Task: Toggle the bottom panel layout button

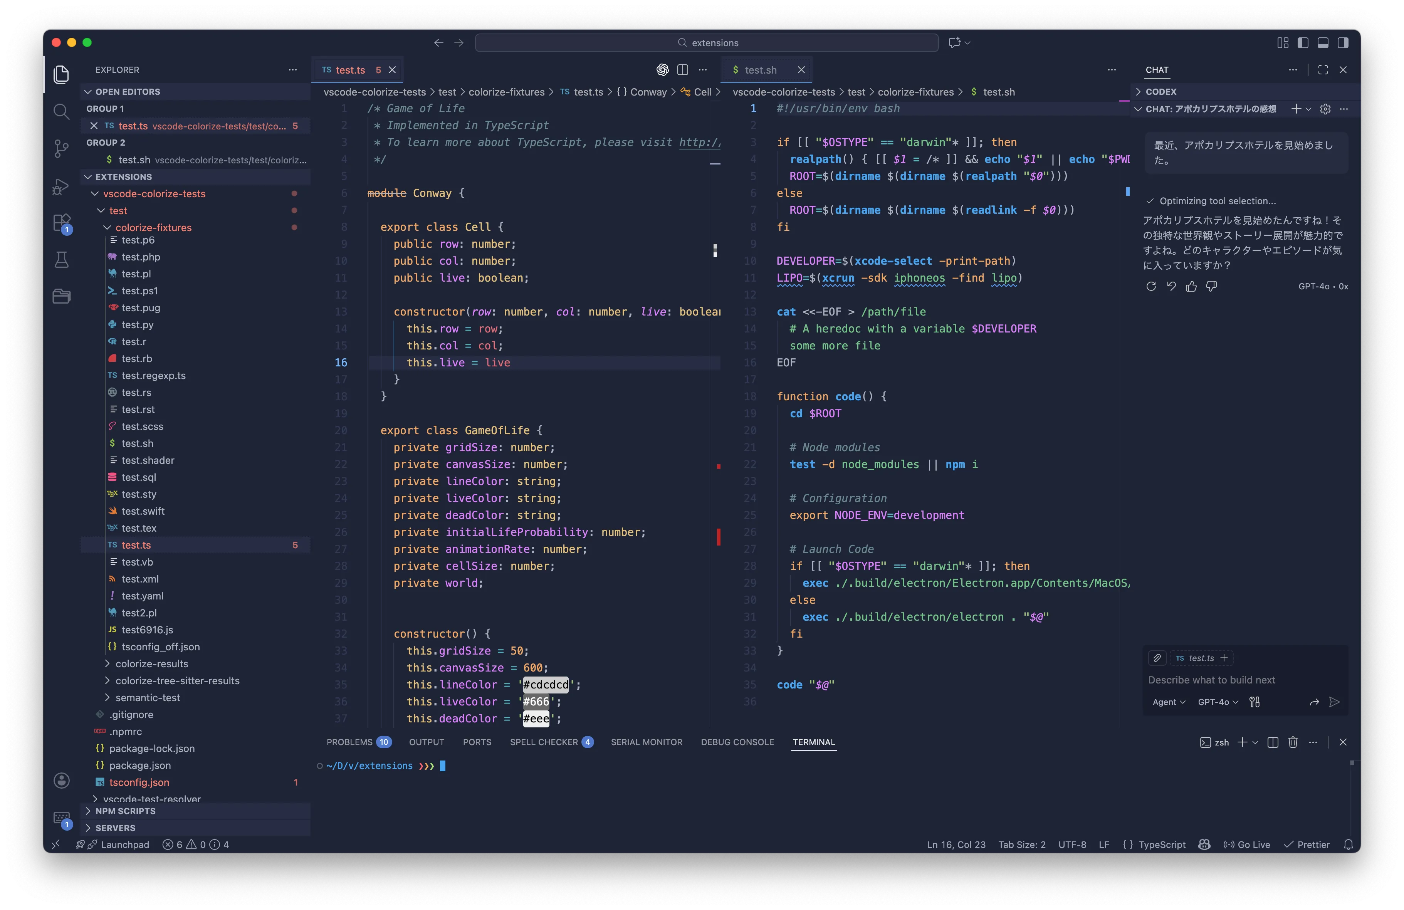Action: click(1323, 42)
